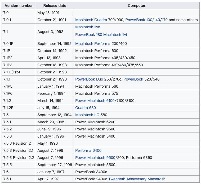Viewport: 201px width, 184px height.
Task: Open the Macintosh IIvi link
Action: (x=115, y=35)
